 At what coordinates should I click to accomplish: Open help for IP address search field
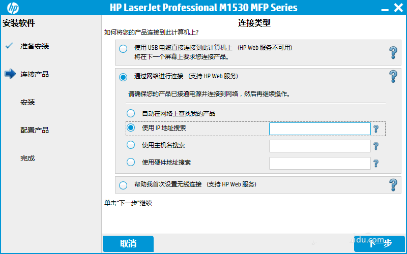tap(376, 129)
